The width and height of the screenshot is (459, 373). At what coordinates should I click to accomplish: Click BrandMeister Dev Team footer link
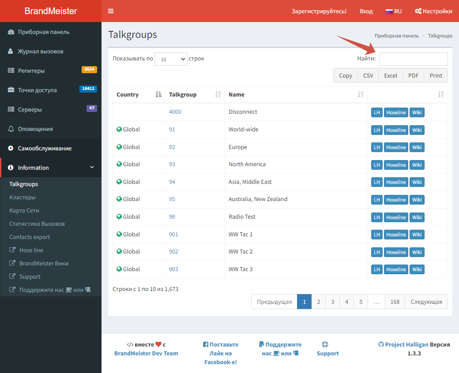[x=146, y=353]
